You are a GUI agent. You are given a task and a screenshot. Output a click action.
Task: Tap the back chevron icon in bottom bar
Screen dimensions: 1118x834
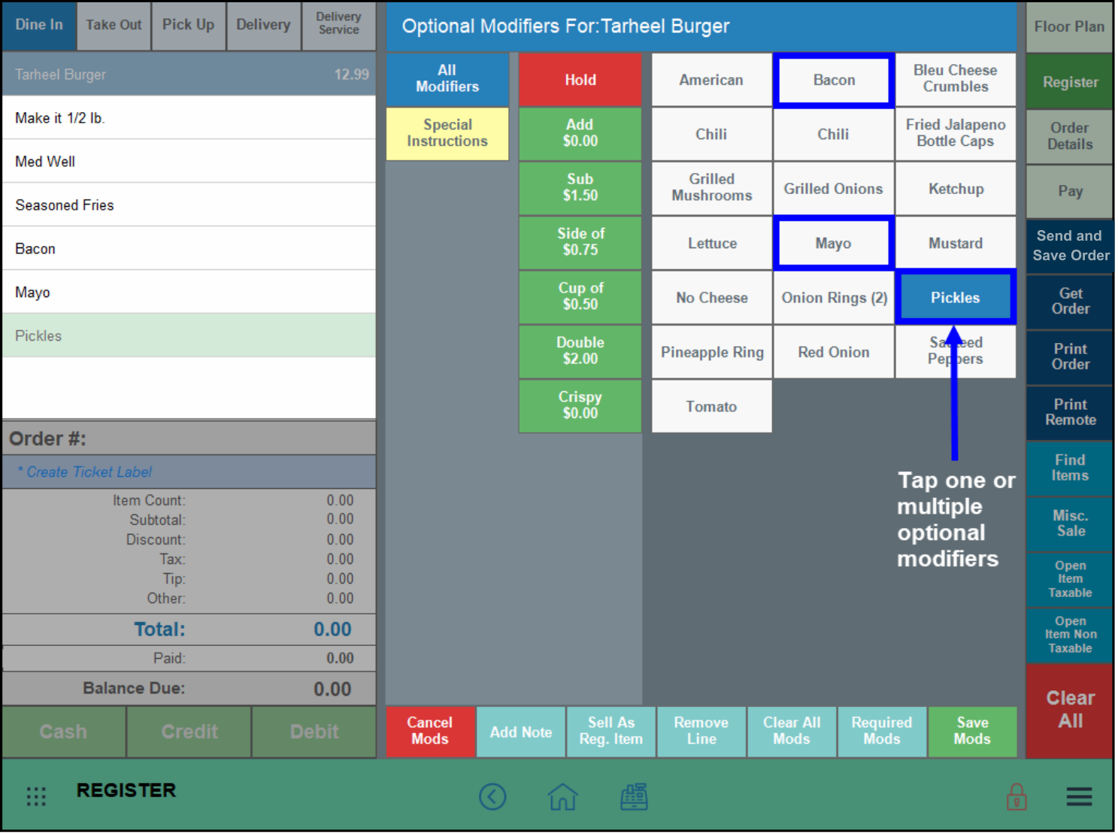493,796
